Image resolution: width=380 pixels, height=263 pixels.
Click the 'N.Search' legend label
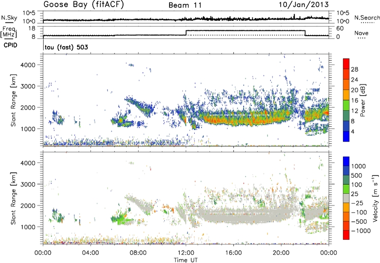point(367,18)
